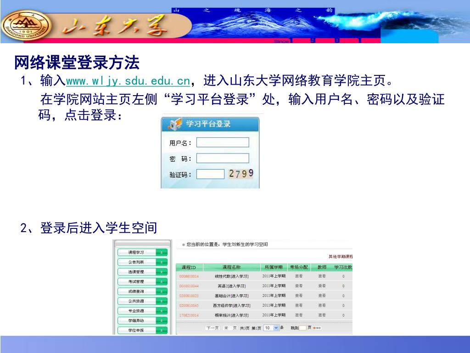This screenshot has width=470, height=353.
Task: Click course ID 1706210014
Action: [189, 315]
